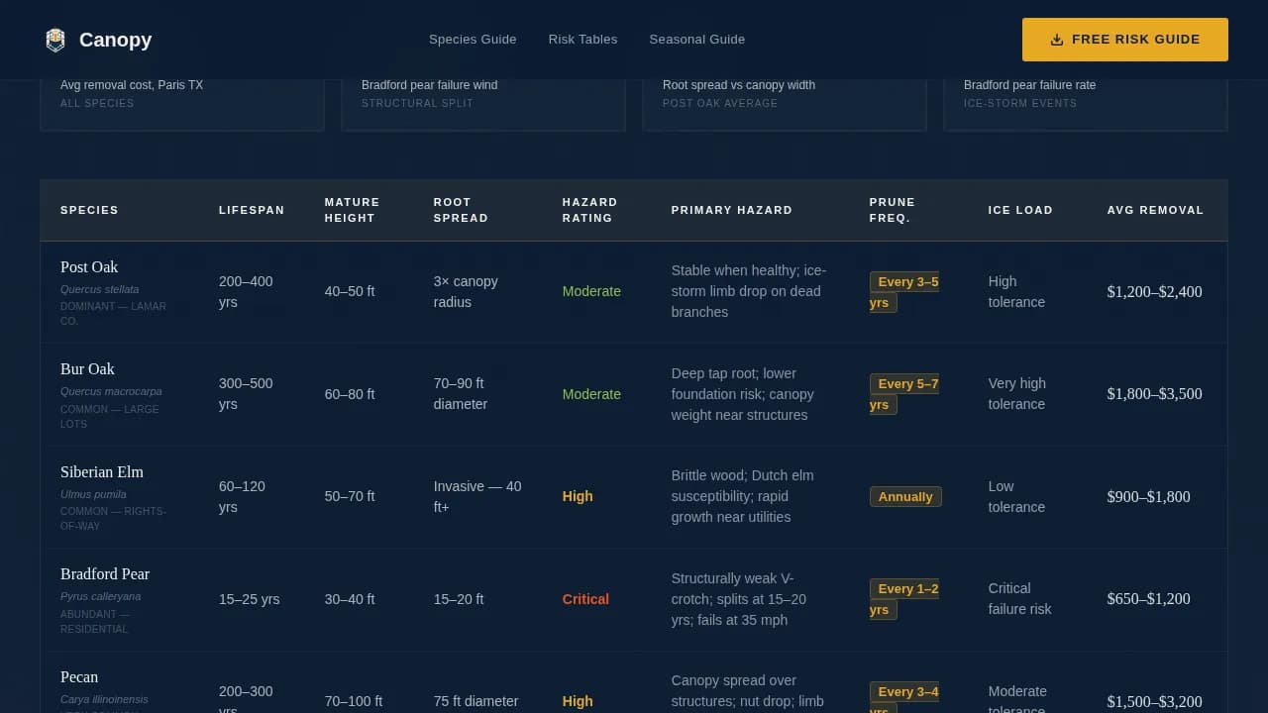Viewport: 1268px width, 713px height.
Task: Click the Annually prune badge
Action: [905, 496]
